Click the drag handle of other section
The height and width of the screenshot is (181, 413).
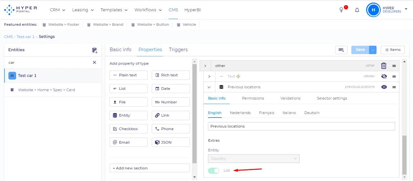(x=394, y=66)
